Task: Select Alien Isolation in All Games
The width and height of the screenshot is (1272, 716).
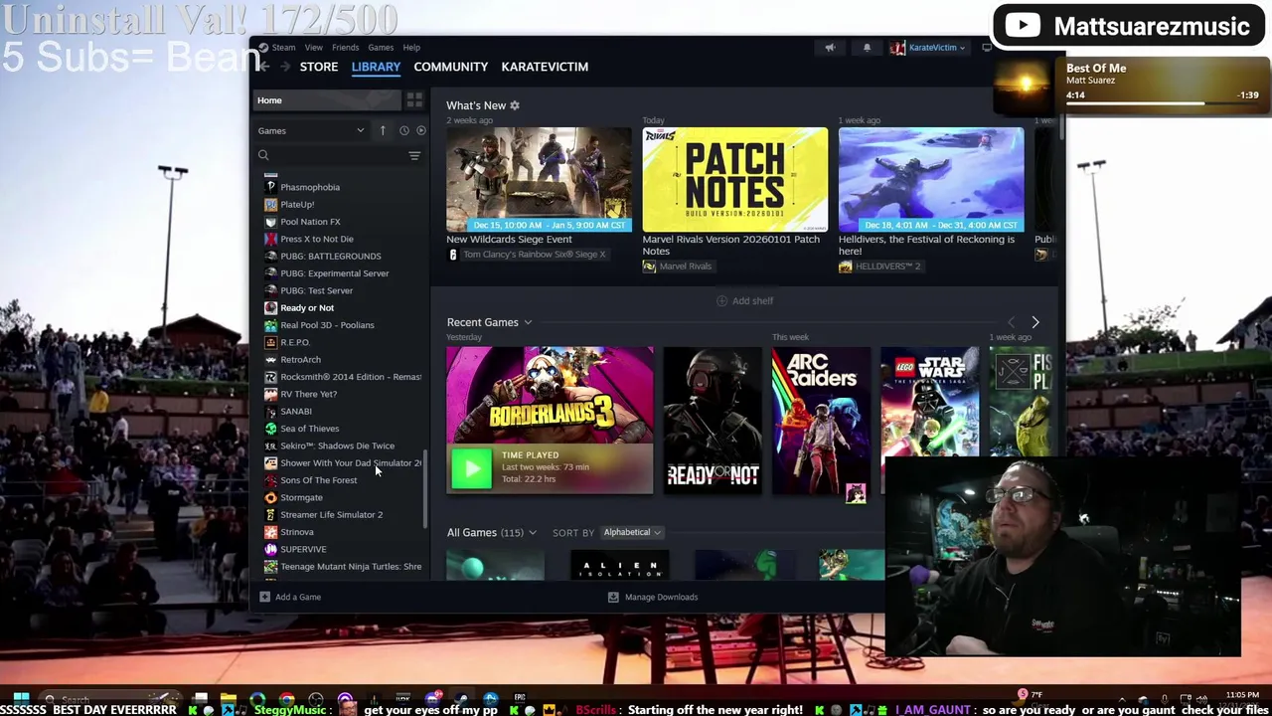Action: 619,567
